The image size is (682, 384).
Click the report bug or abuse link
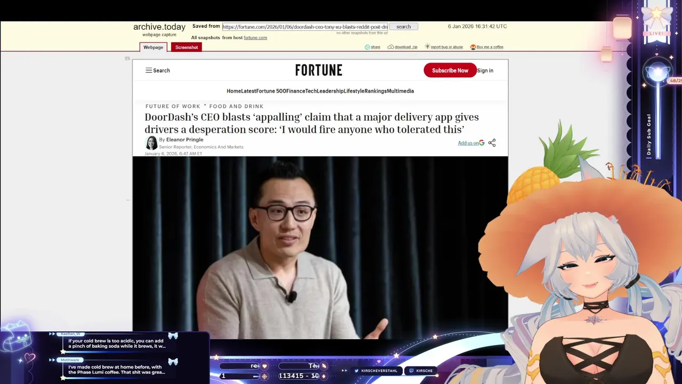tap(446, 47)
